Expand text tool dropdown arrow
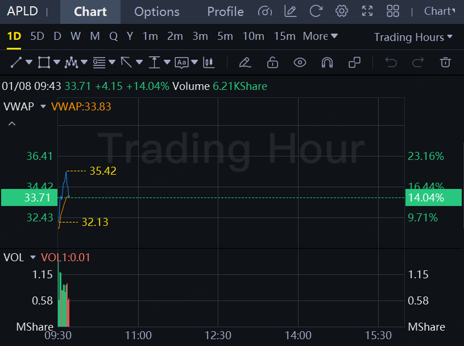464x346 pixels. click(x=194, y=62)
